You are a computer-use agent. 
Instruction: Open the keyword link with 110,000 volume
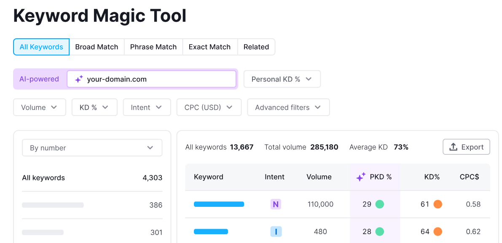pos(219,204)
